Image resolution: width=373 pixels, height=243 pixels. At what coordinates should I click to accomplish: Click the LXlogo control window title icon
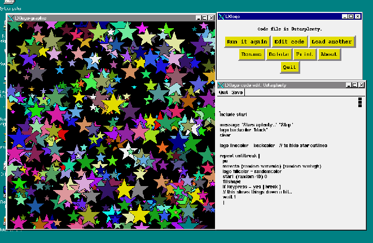coord(222,16)
